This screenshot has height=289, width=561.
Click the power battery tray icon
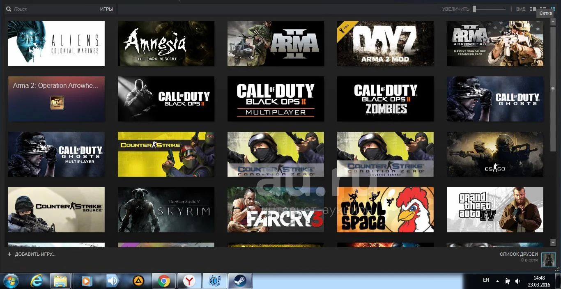click(508, 281)
